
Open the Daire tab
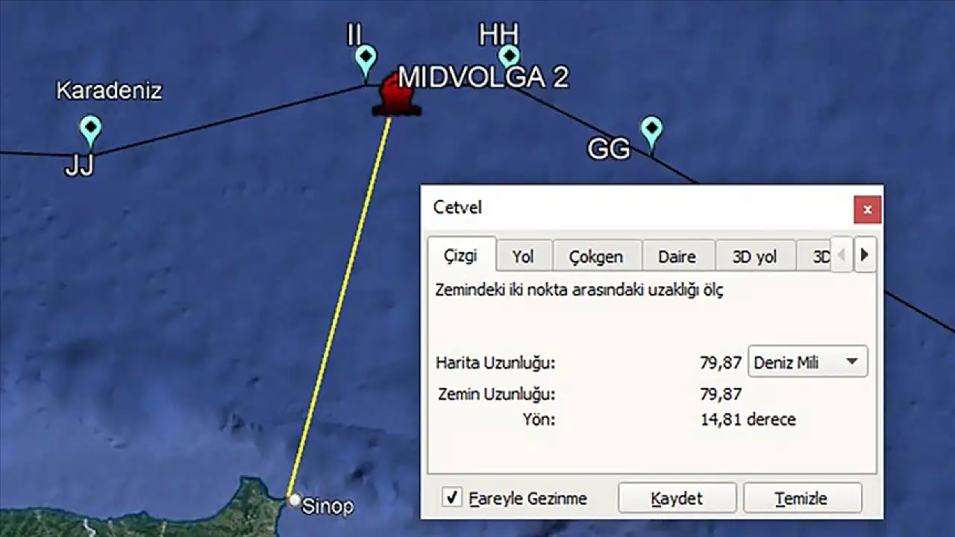click(x=677, y=257)
